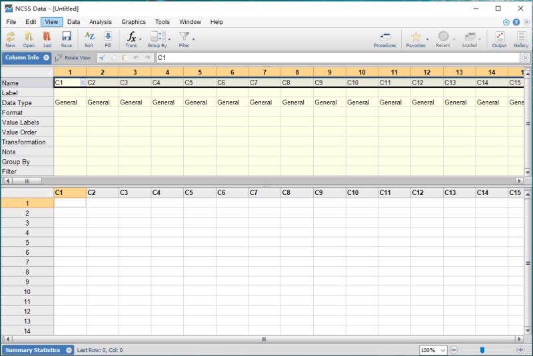Screen dimensions: 533x356
Task: Open the Procedures window icon
Action: point(385,39)
